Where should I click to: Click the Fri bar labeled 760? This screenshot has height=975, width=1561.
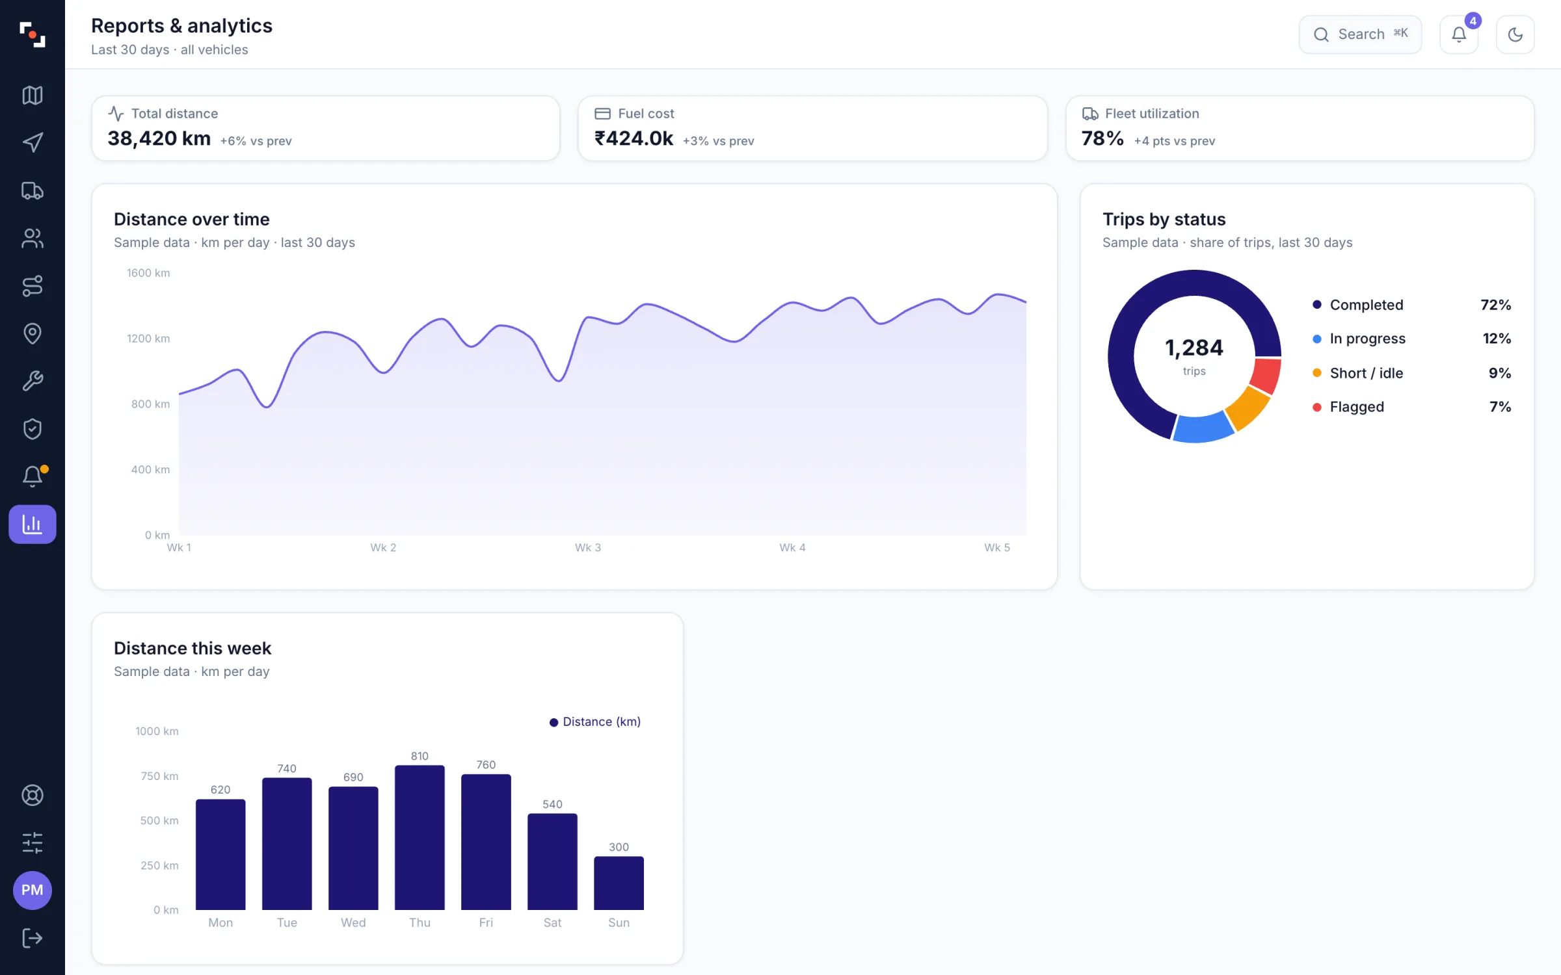tap(486, 842)
